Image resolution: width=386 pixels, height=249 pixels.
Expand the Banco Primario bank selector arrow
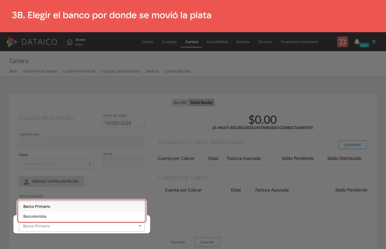[x=140, y=226]
